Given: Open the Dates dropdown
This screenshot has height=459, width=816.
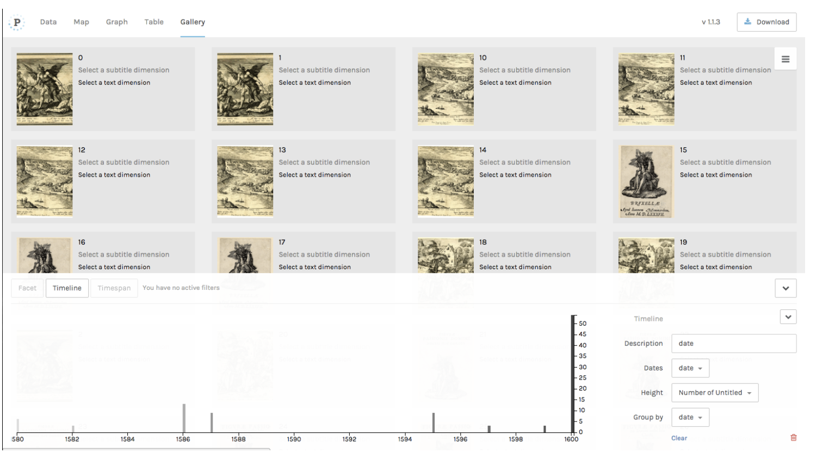Looking at the screenshot, I should pyautogui.click(x=690, y=368).
